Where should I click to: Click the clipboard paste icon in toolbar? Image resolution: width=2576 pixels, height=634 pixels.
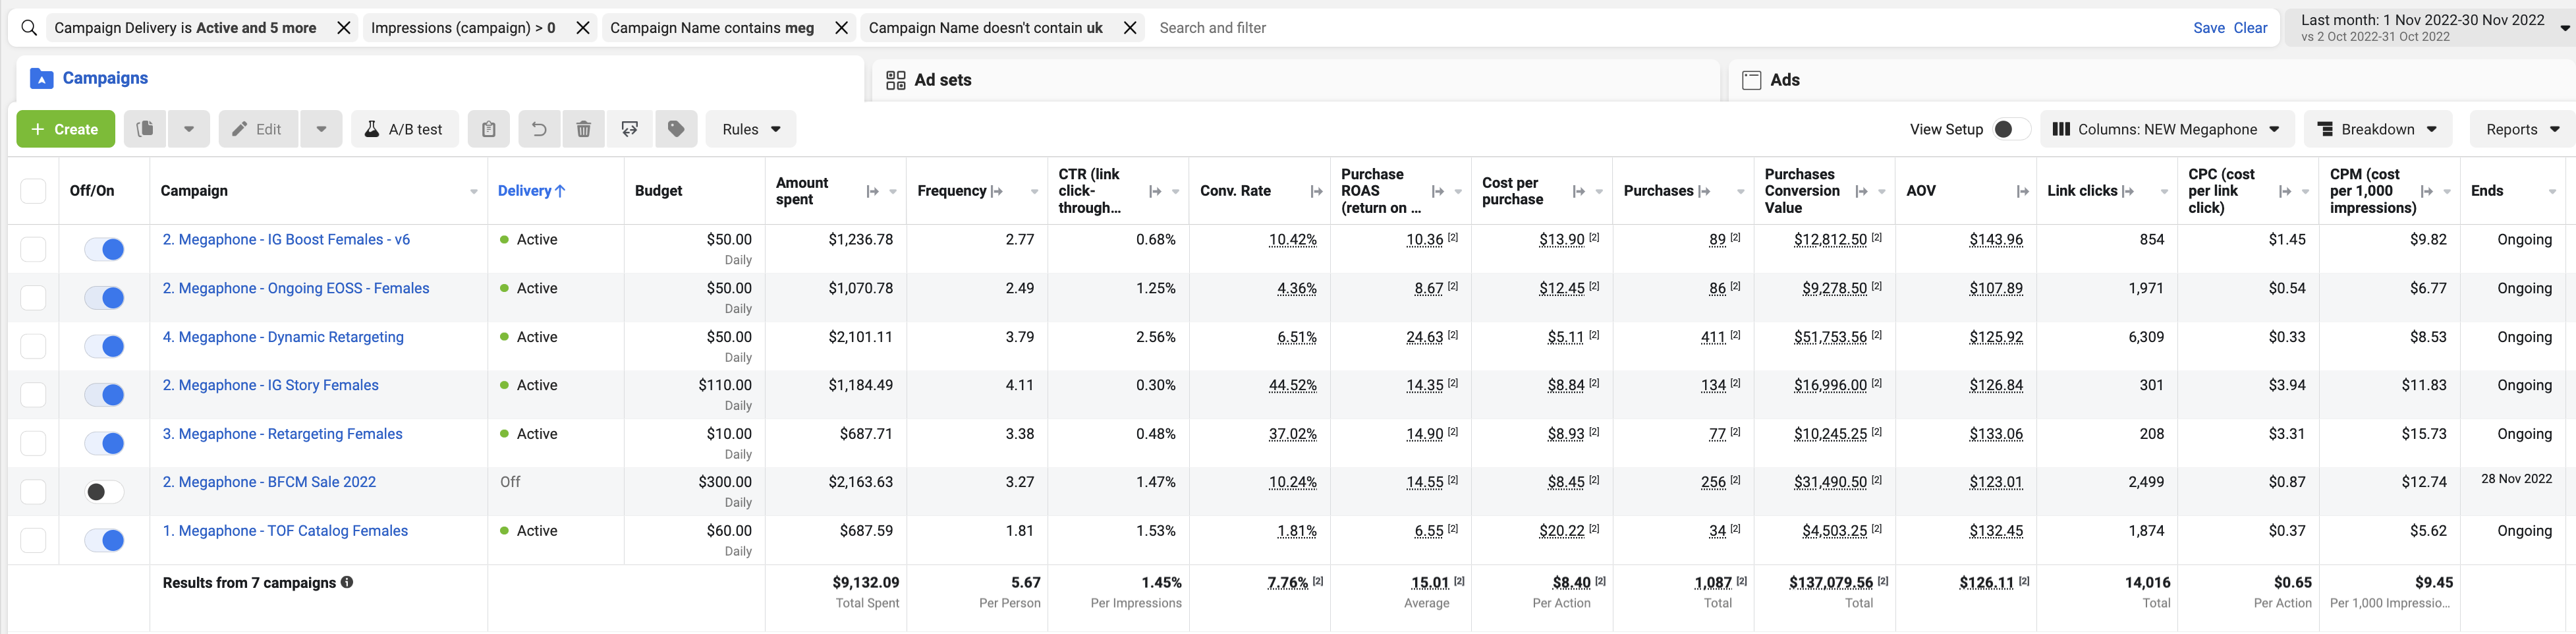(x=488, y=129)
